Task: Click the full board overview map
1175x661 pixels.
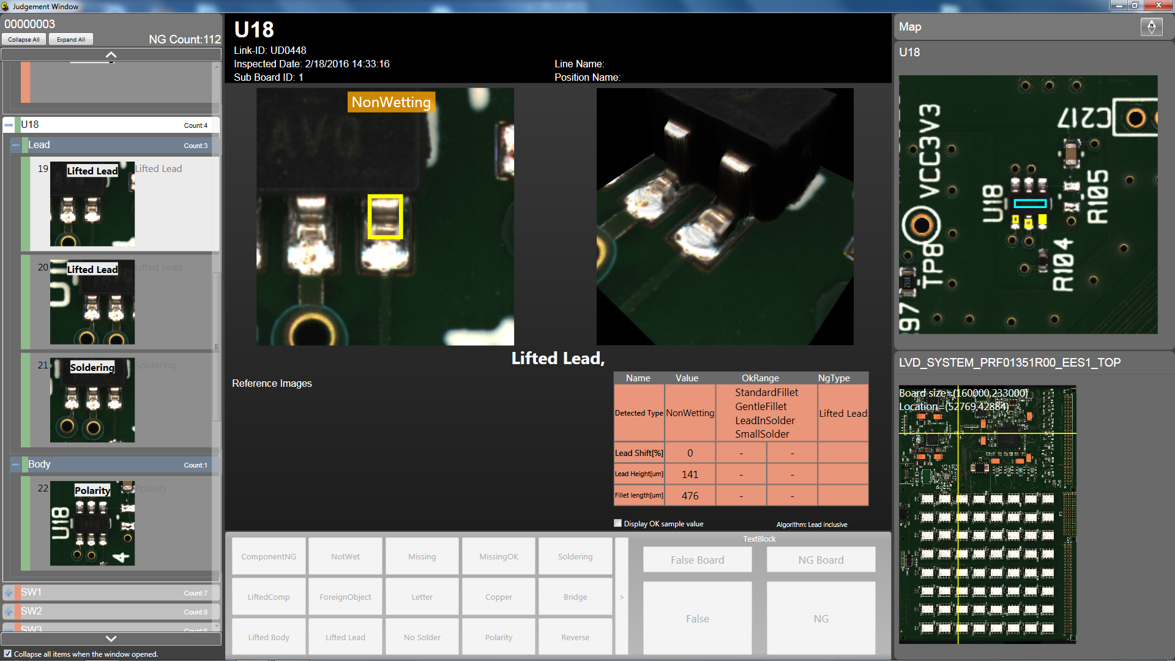Action: [x=988, y=515]
